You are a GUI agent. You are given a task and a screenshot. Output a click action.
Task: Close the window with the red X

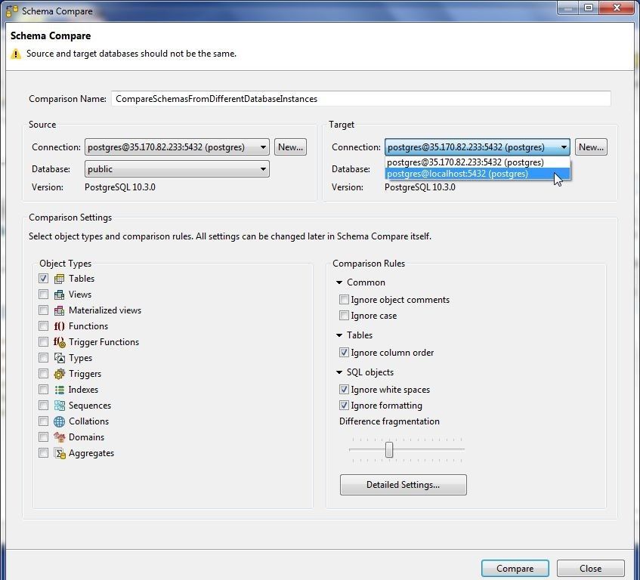tap(617, 8)
